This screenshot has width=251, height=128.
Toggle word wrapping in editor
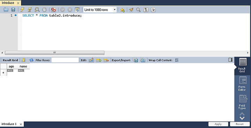pos(153,10)
